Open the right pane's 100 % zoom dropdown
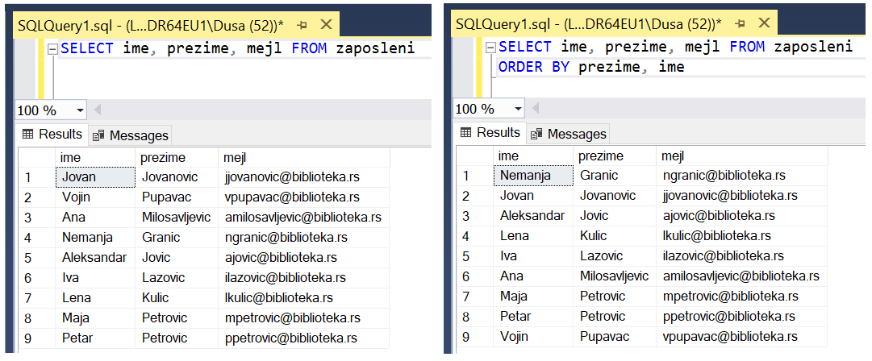872x361 pixels. tap(518, 109)
